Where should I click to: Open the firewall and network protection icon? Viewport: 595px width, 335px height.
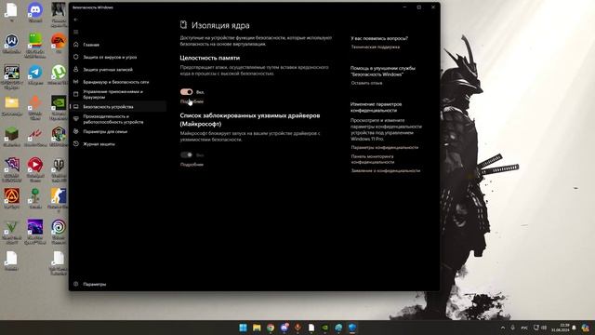pyautogui.click(x=76, y=82)
